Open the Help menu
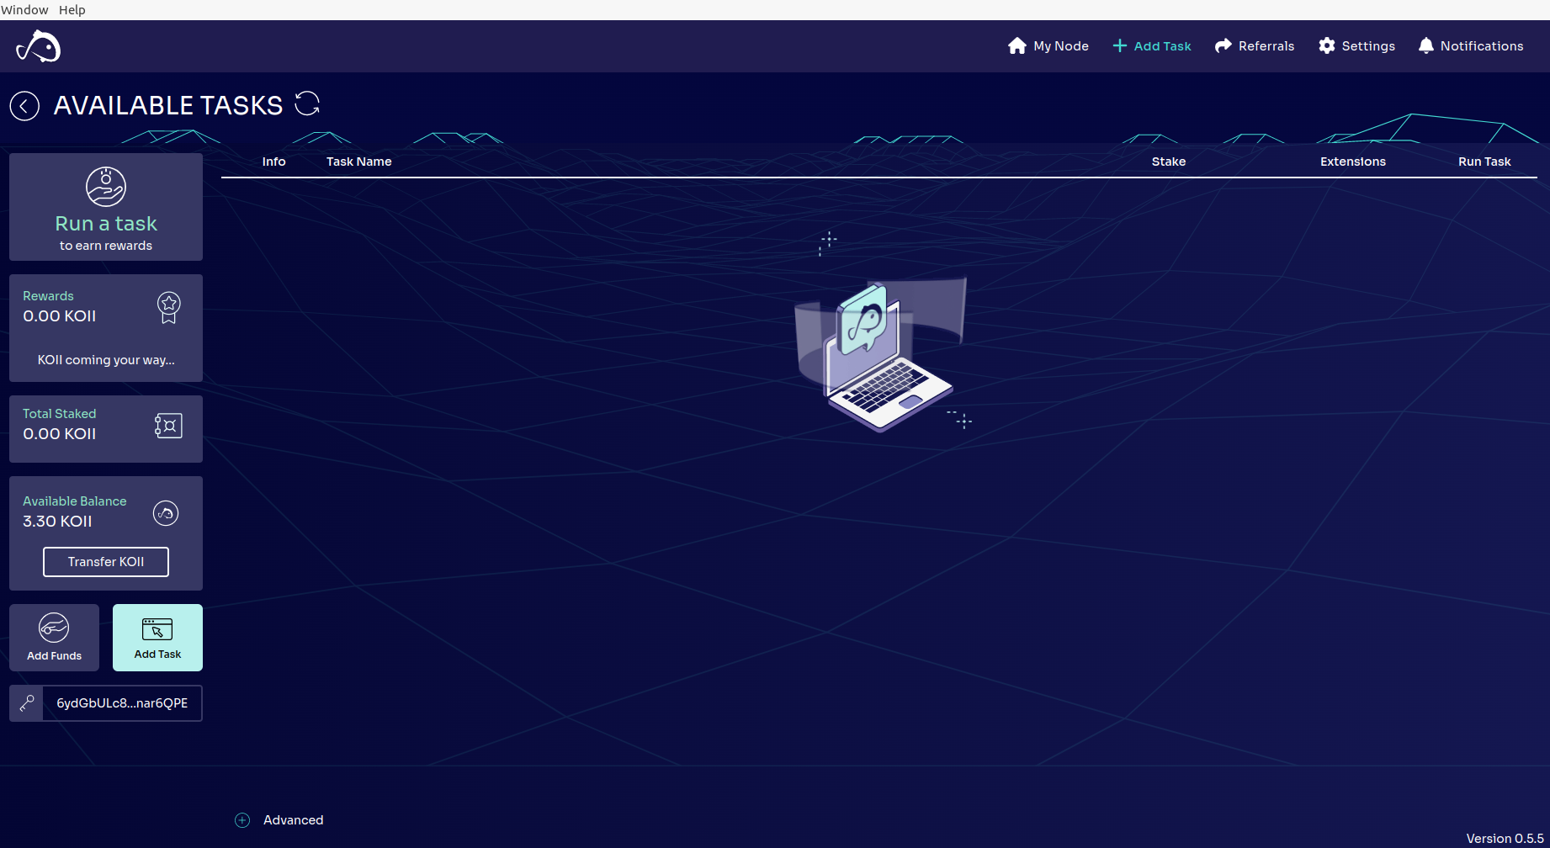Image resolution: width=1550 pixels, height=848 pixels. [x=72, y=10]
